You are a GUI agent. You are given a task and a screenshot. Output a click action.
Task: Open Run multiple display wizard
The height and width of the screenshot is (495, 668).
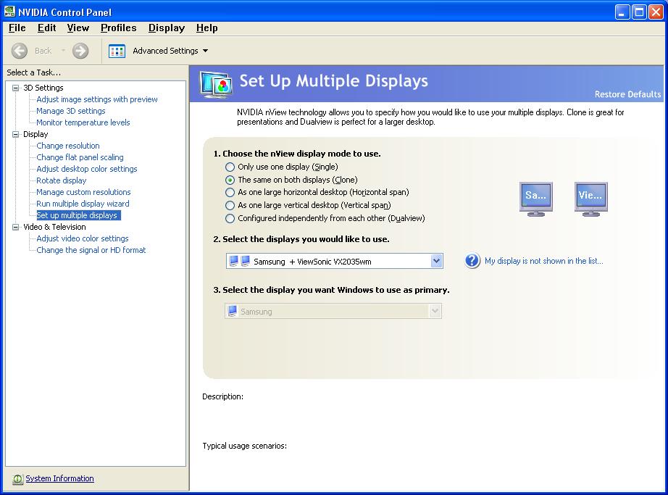coord(83,204)
